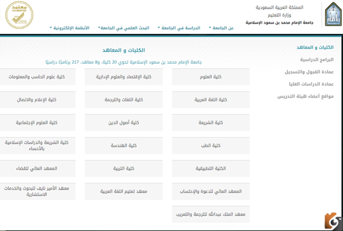Expand the عن الجامعة dropdown menu
Image resolution: width=343 pixels, height=231 pixels.
[x=221, y=28]
